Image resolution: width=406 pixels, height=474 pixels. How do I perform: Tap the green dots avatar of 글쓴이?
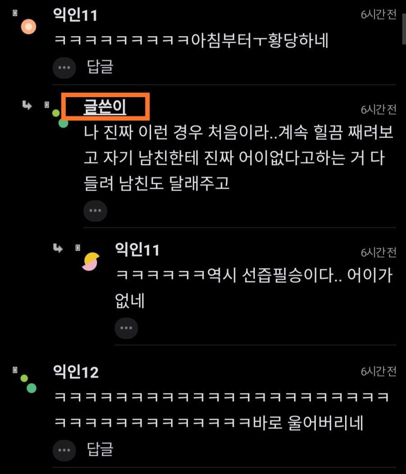tap(60, 118)
